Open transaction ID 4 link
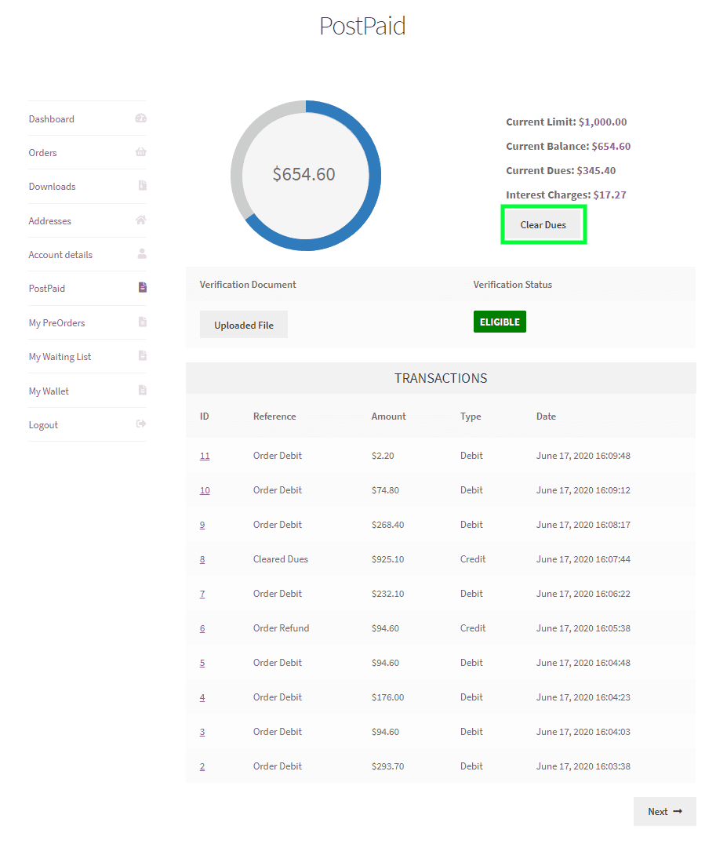 (202, 697)
